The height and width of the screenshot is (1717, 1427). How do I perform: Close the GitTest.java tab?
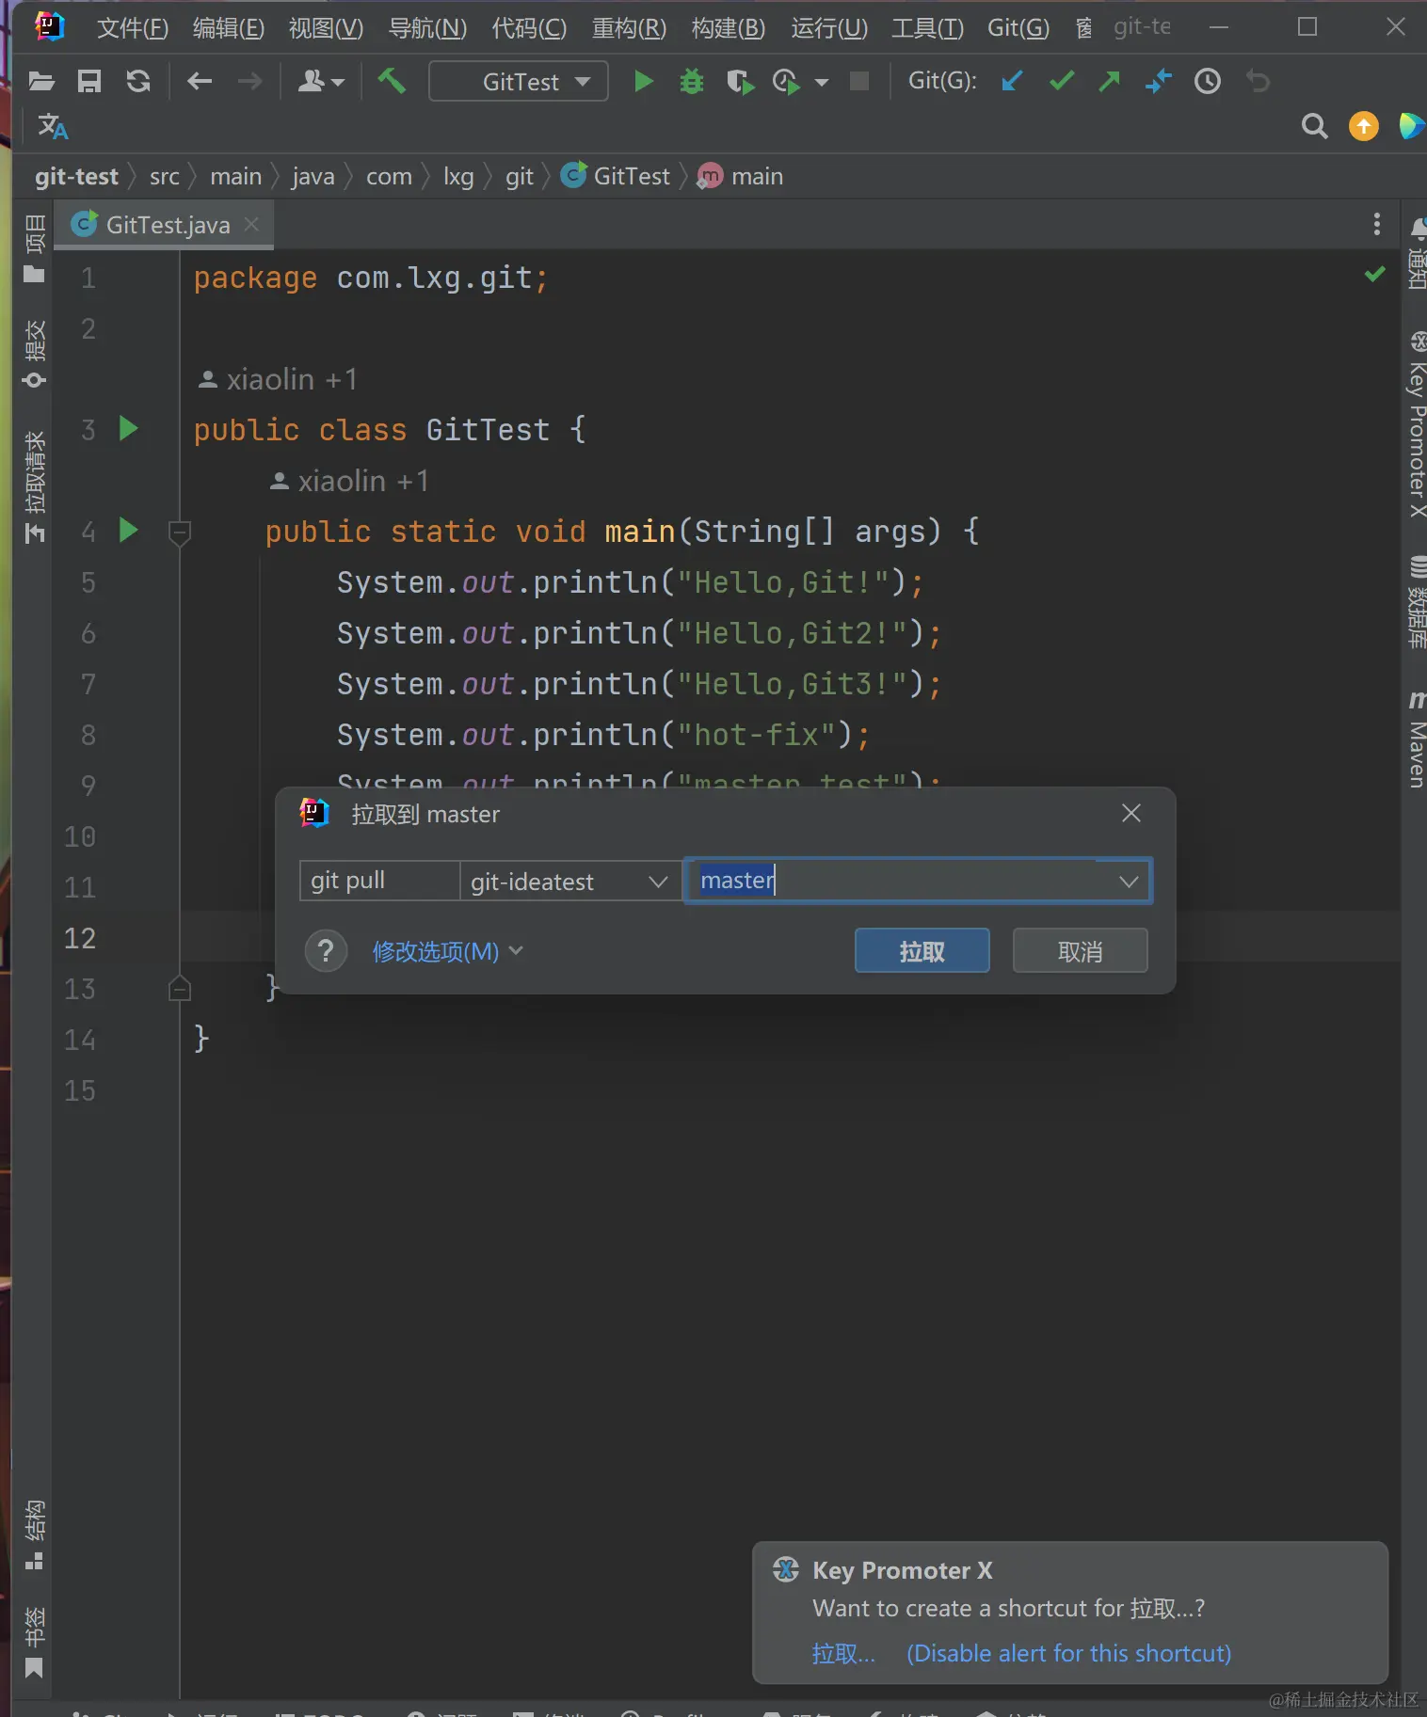click(x=251, y=224)
